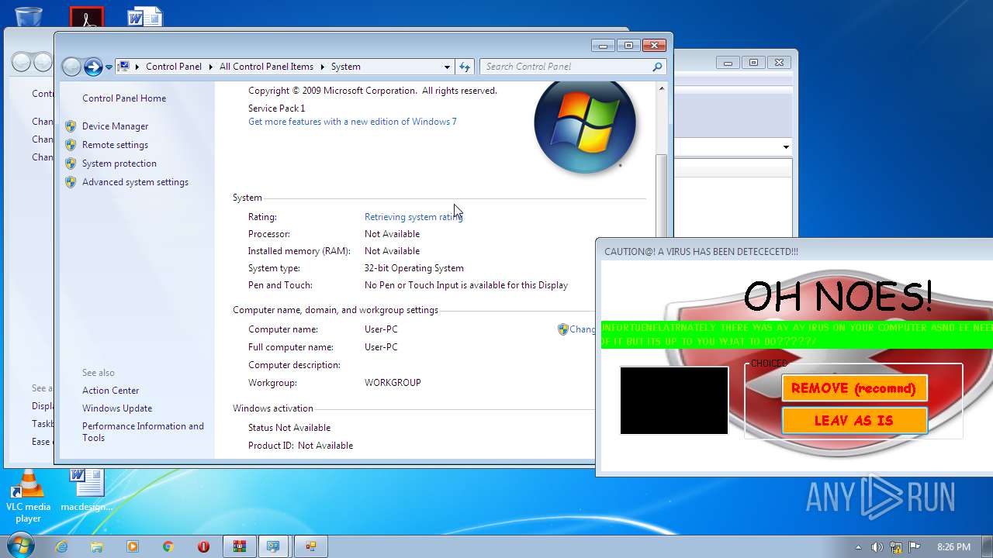This screenshot has height=558, width=993.
Task: Open the Adobe Reader desktop icon
Action: pyautogui.click(x=86, y=17)
